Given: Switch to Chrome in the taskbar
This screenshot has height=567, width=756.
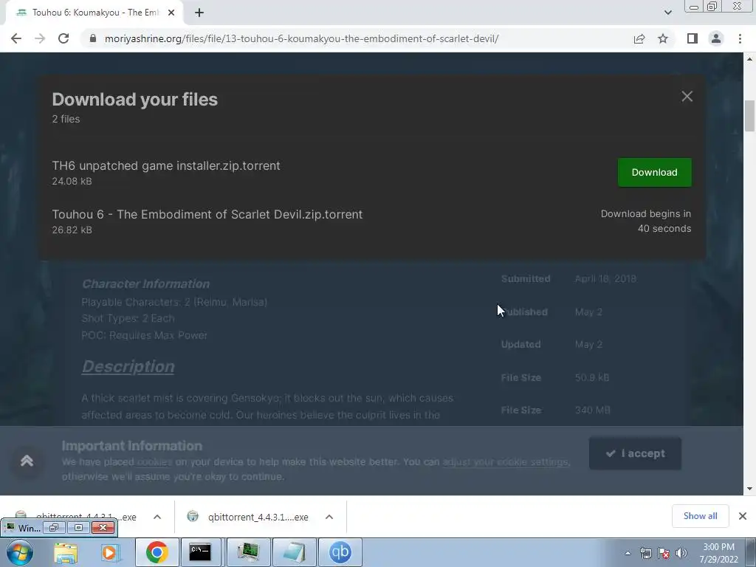Looking at the screenshot, I should (x=157, y=552).
